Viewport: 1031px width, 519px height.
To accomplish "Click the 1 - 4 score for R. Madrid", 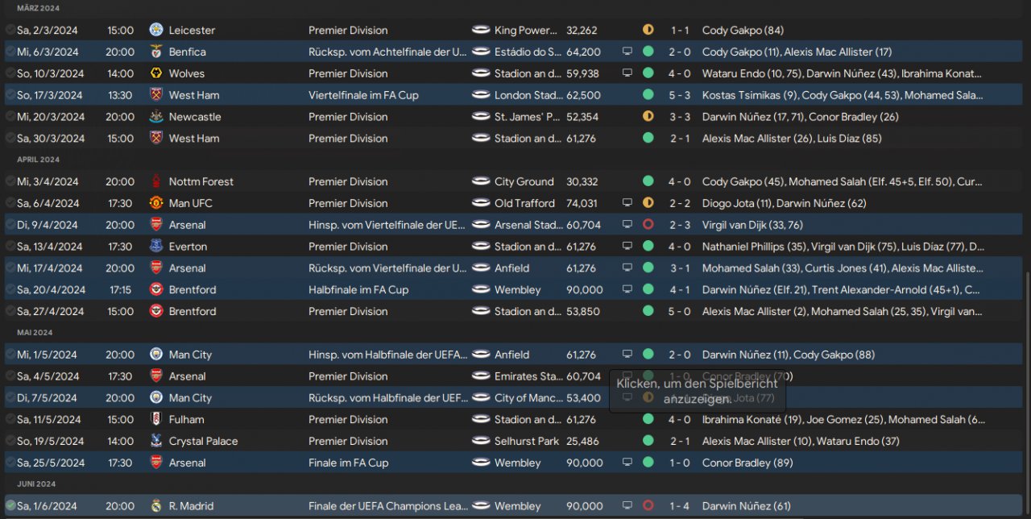I will tap(681, 506).
